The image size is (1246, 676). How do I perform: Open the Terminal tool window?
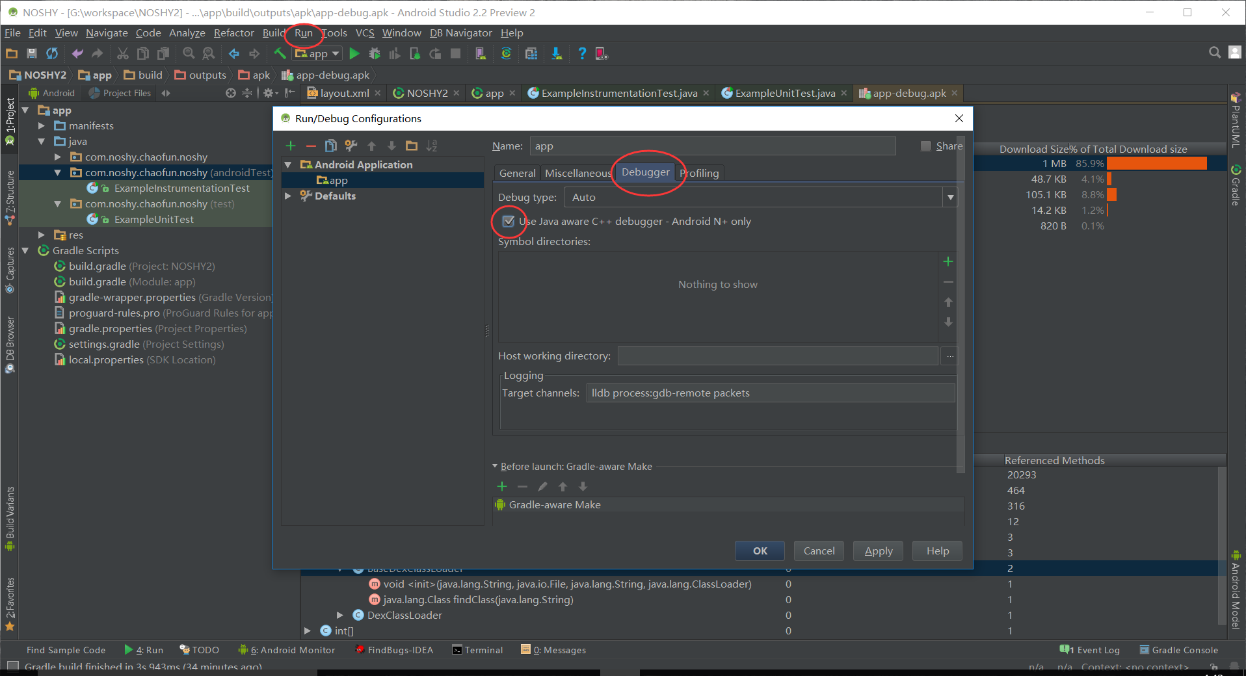[x=477, y=650]
